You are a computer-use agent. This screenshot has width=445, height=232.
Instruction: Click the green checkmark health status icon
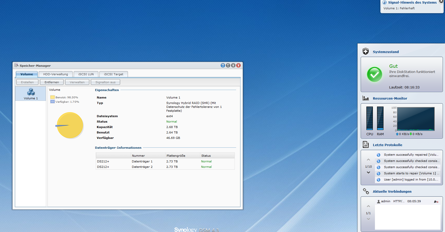coord(374,74)
